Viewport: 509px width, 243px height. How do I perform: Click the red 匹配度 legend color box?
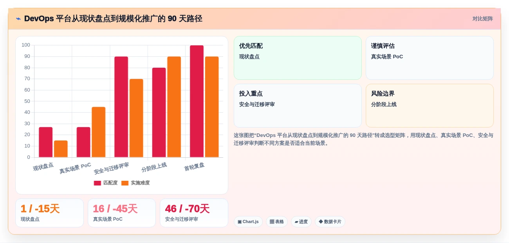coord(97,183)
